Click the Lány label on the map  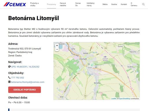[73, 49]
